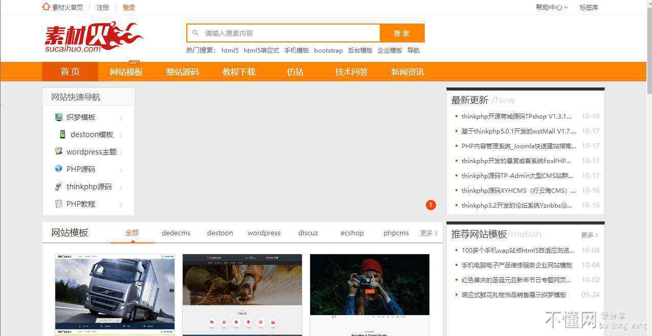652x336 pixels.
Task: Open 更多 in 推荐网站模板 panel
Action: click(x=590, y=235)
